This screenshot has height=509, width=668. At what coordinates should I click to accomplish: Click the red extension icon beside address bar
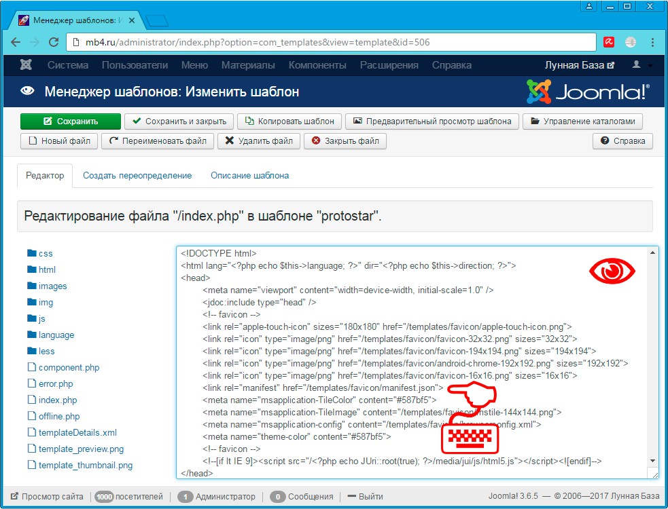click(x=609, y=42)
